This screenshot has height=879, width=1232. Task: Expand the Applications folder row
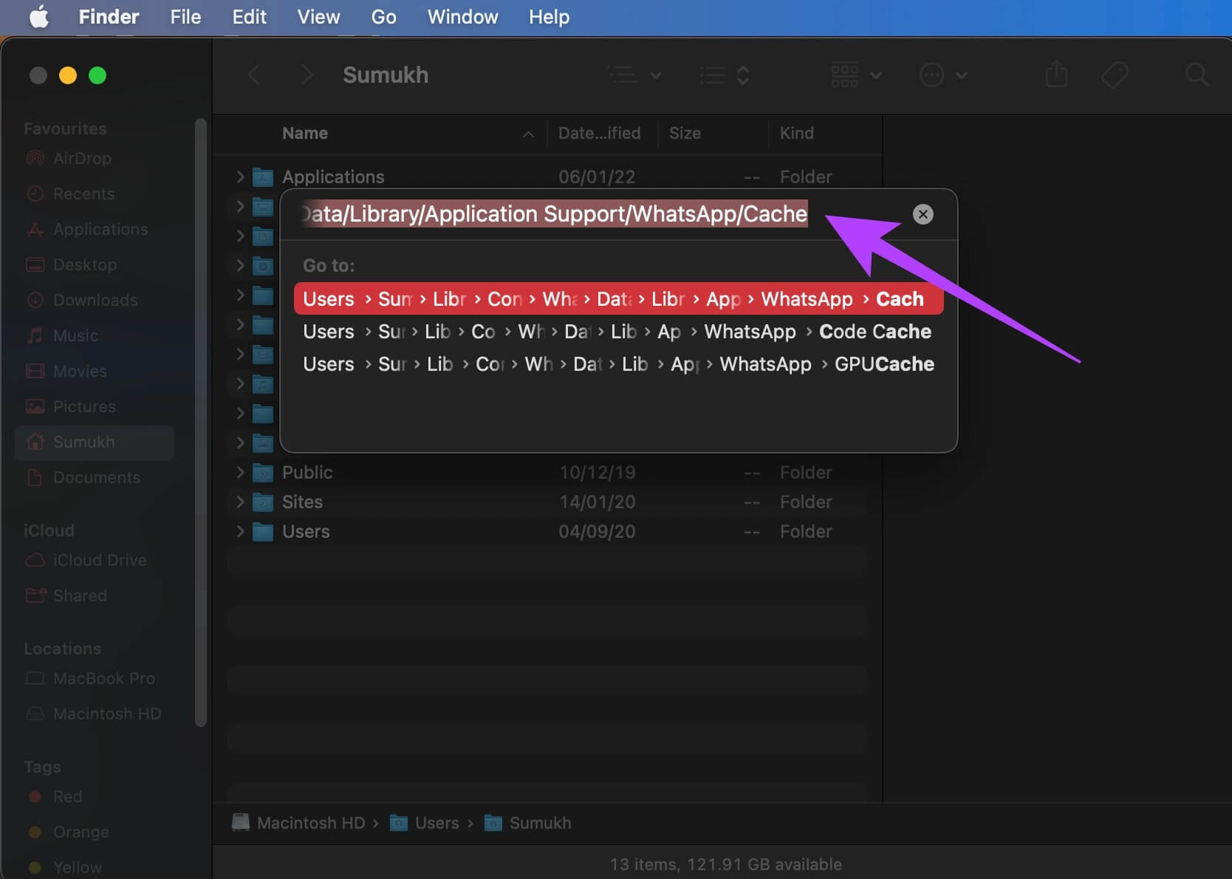tap(240, 177)
